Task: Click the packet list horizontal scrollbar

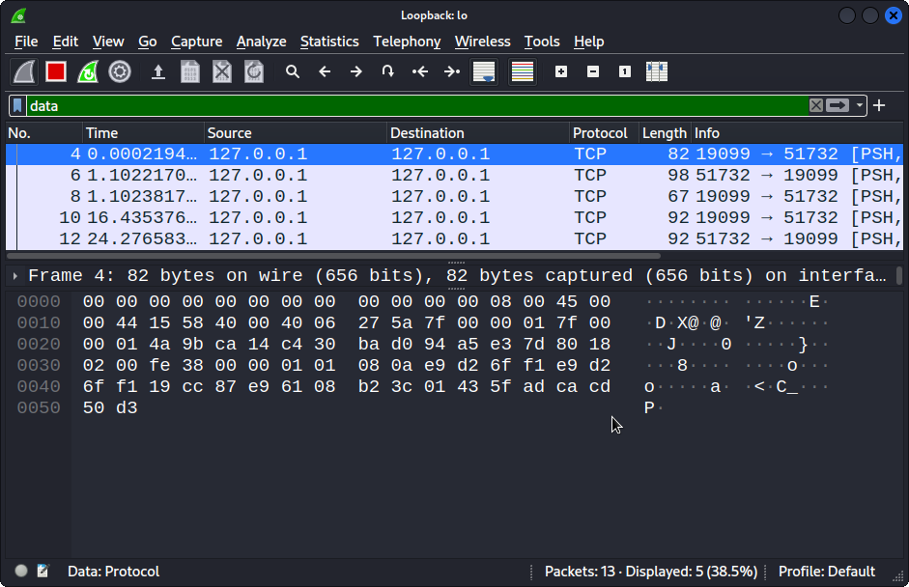Action: point(333,256)
